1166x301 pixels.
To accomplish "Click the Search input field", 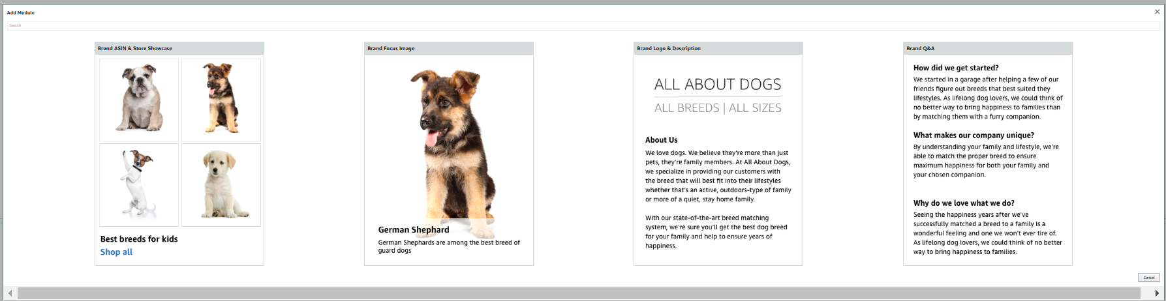I will tap(583, 25).
